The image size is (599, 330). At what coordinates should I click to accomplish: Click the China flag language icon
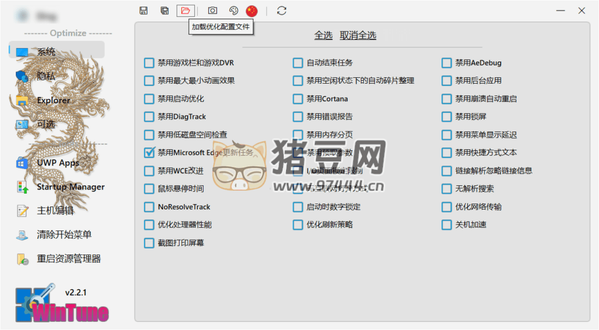(x=252, y=11)
